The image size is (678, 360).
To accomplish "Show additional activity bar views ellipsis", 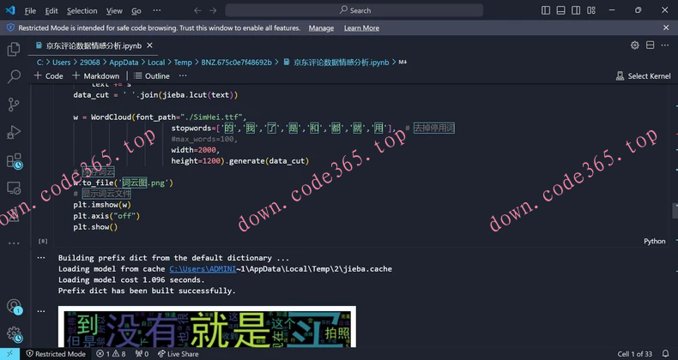I will click(x=14, y=243).
